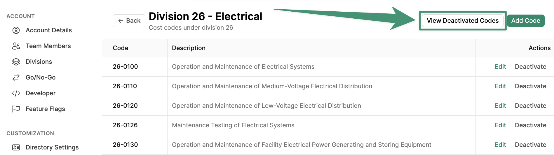Deactivate code 26-0130
This screenshot has width=554, height=155.
530,145
